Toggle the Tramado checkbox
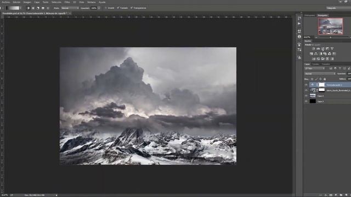 tap(118, 8)
